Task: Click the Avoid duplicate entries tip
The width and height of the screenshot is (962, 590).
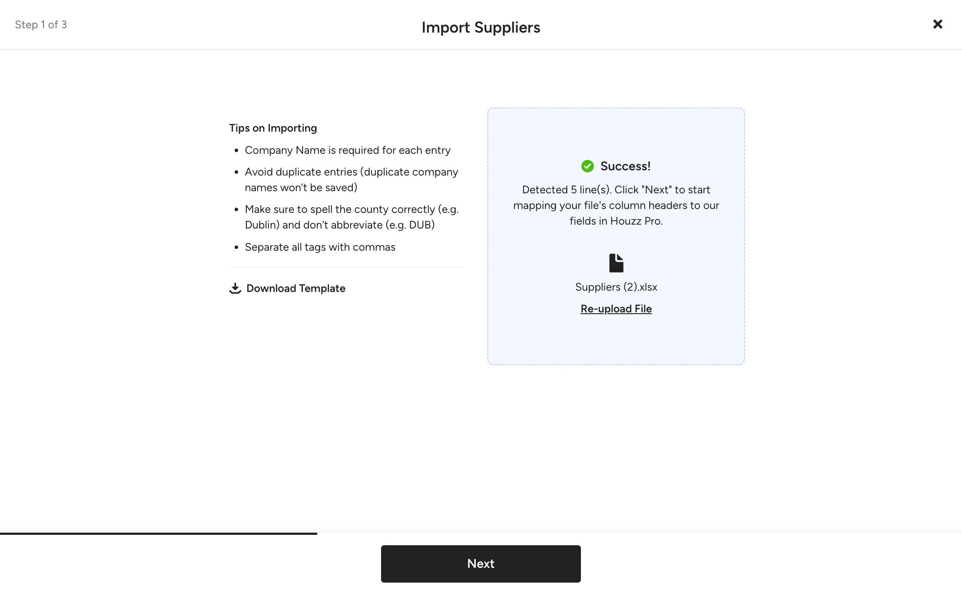Action: pyautogui.click(x=351, y=180)
